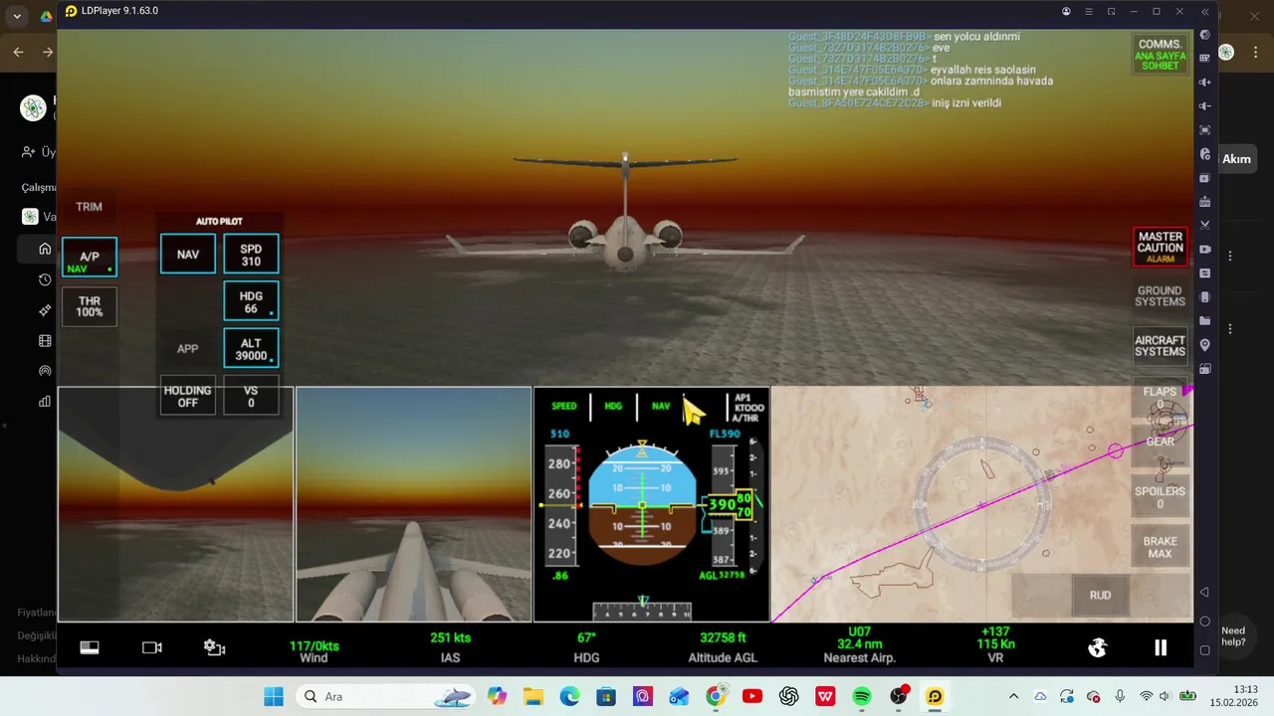The width and height of the screenshot is (1274, 716).
Task: Click LDPlayer volume down sidebar icon
Action: pos(1205,106)
